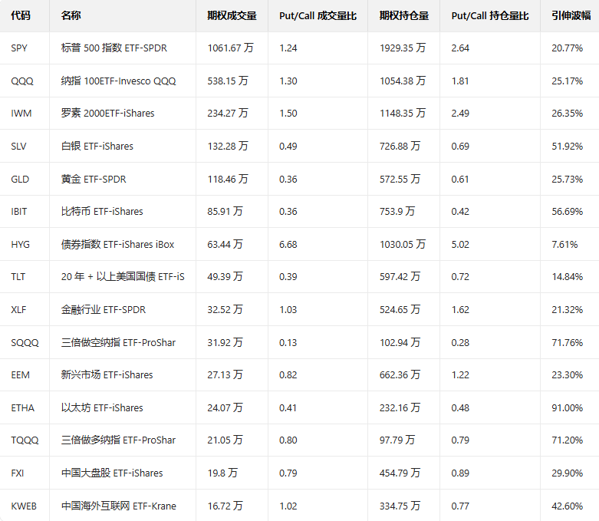Select the SQQQ ticker code
The width and height of the screenshot is (599, 521).
25,342
